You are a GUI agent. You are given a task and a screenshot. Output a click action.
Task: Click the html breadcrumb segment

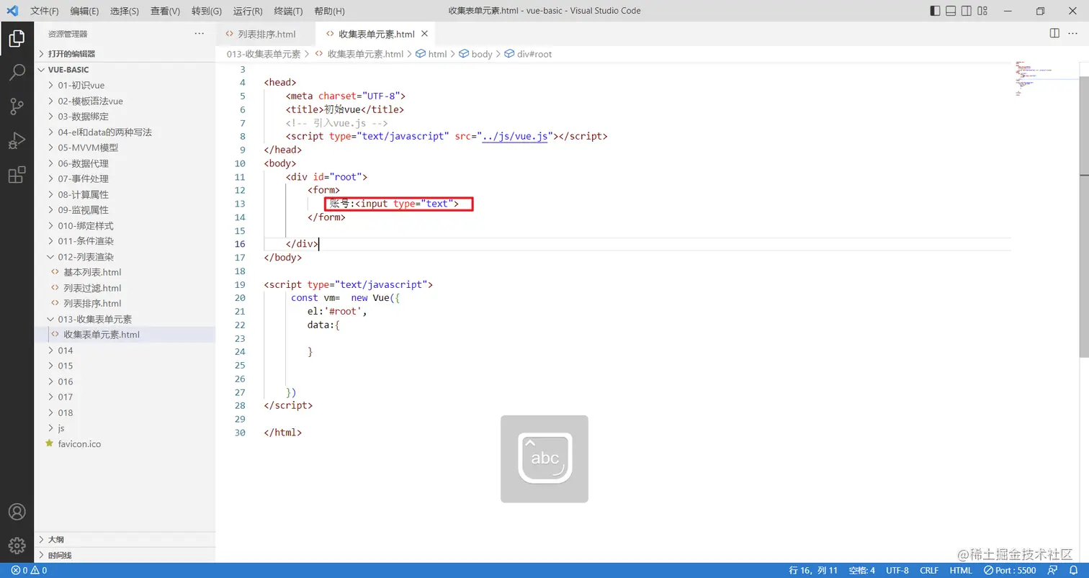click(x=432, y=54)
